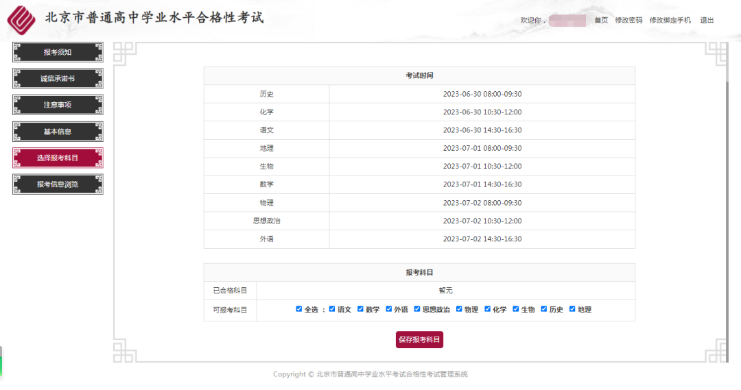Select exam time 2023-07-01 14:30-16:30

click(482, 184)
